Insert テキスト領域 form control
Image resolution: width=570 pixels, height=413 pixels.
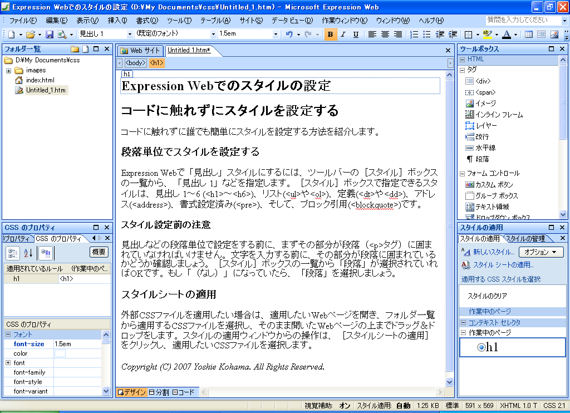tap(487, 207)
